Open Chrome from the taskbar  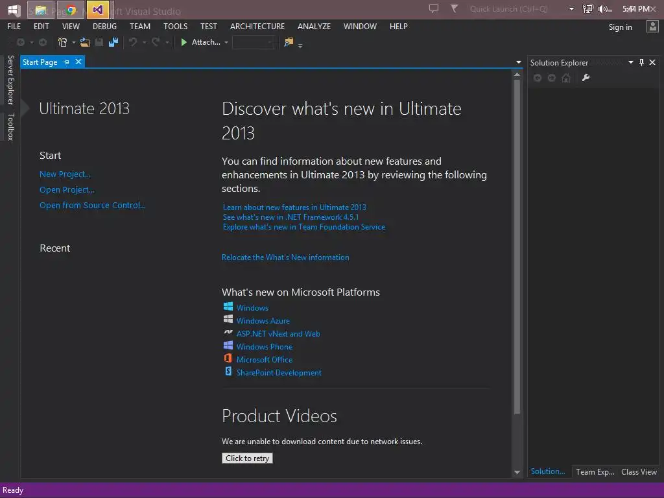point(71,10)
